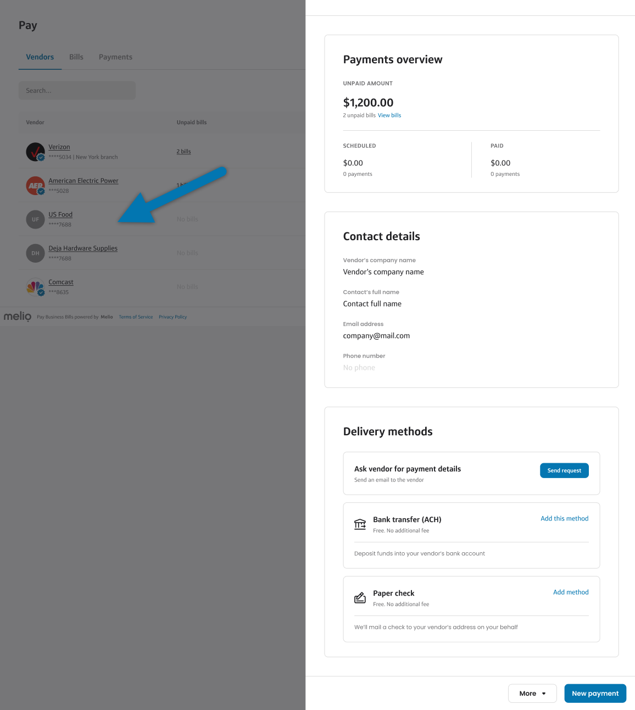Expand the More dropdown button
Screen dimensions: 635x710
(532, 694)
